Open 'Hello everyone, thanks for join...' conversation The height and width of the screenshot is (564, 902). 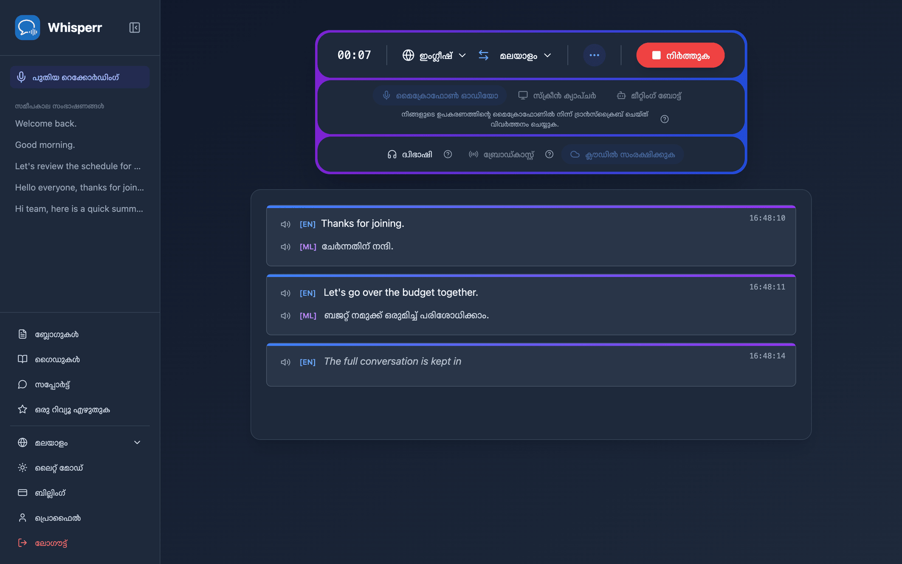pyautogui.click(x=79, y=187)
